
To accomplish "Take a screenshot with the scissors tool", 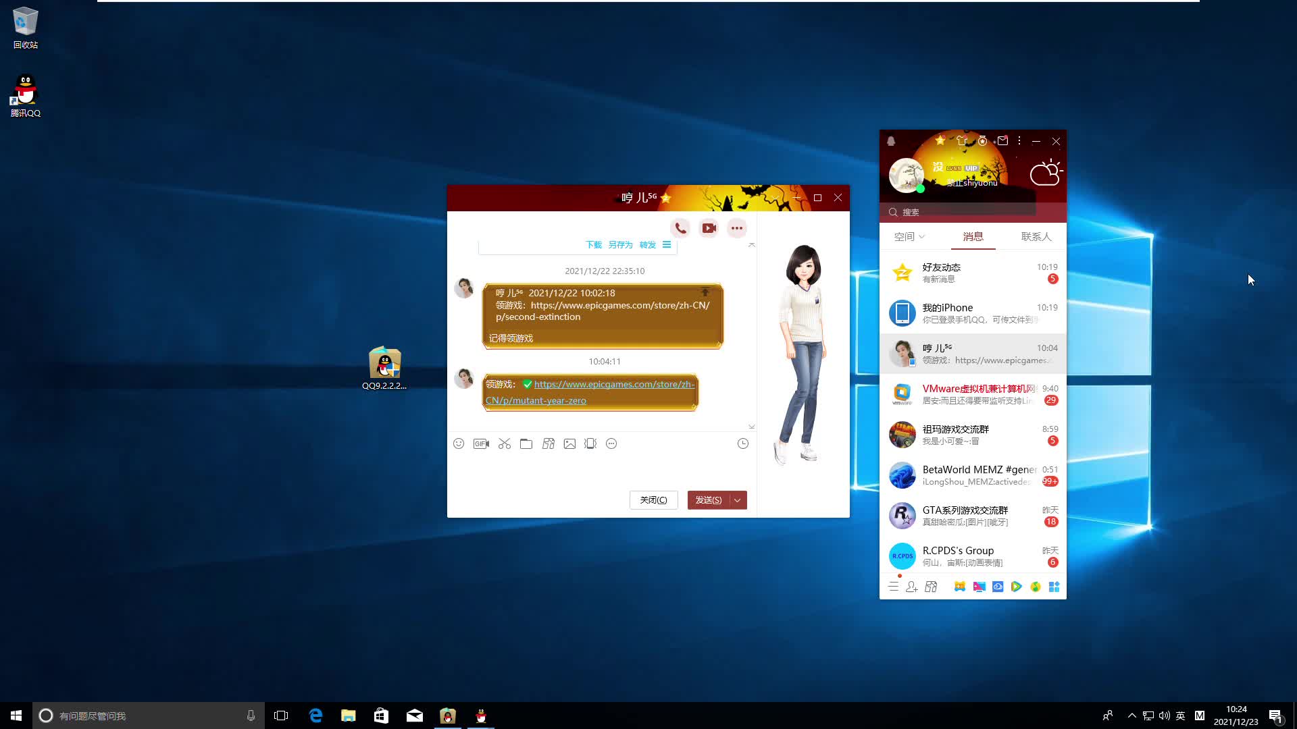I will [x=505, y=443].
